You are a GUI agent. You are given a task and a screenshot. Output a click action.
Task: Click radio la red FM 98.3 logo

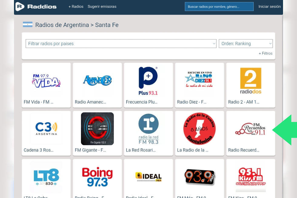pyautogui.click(x=148, y=129)
